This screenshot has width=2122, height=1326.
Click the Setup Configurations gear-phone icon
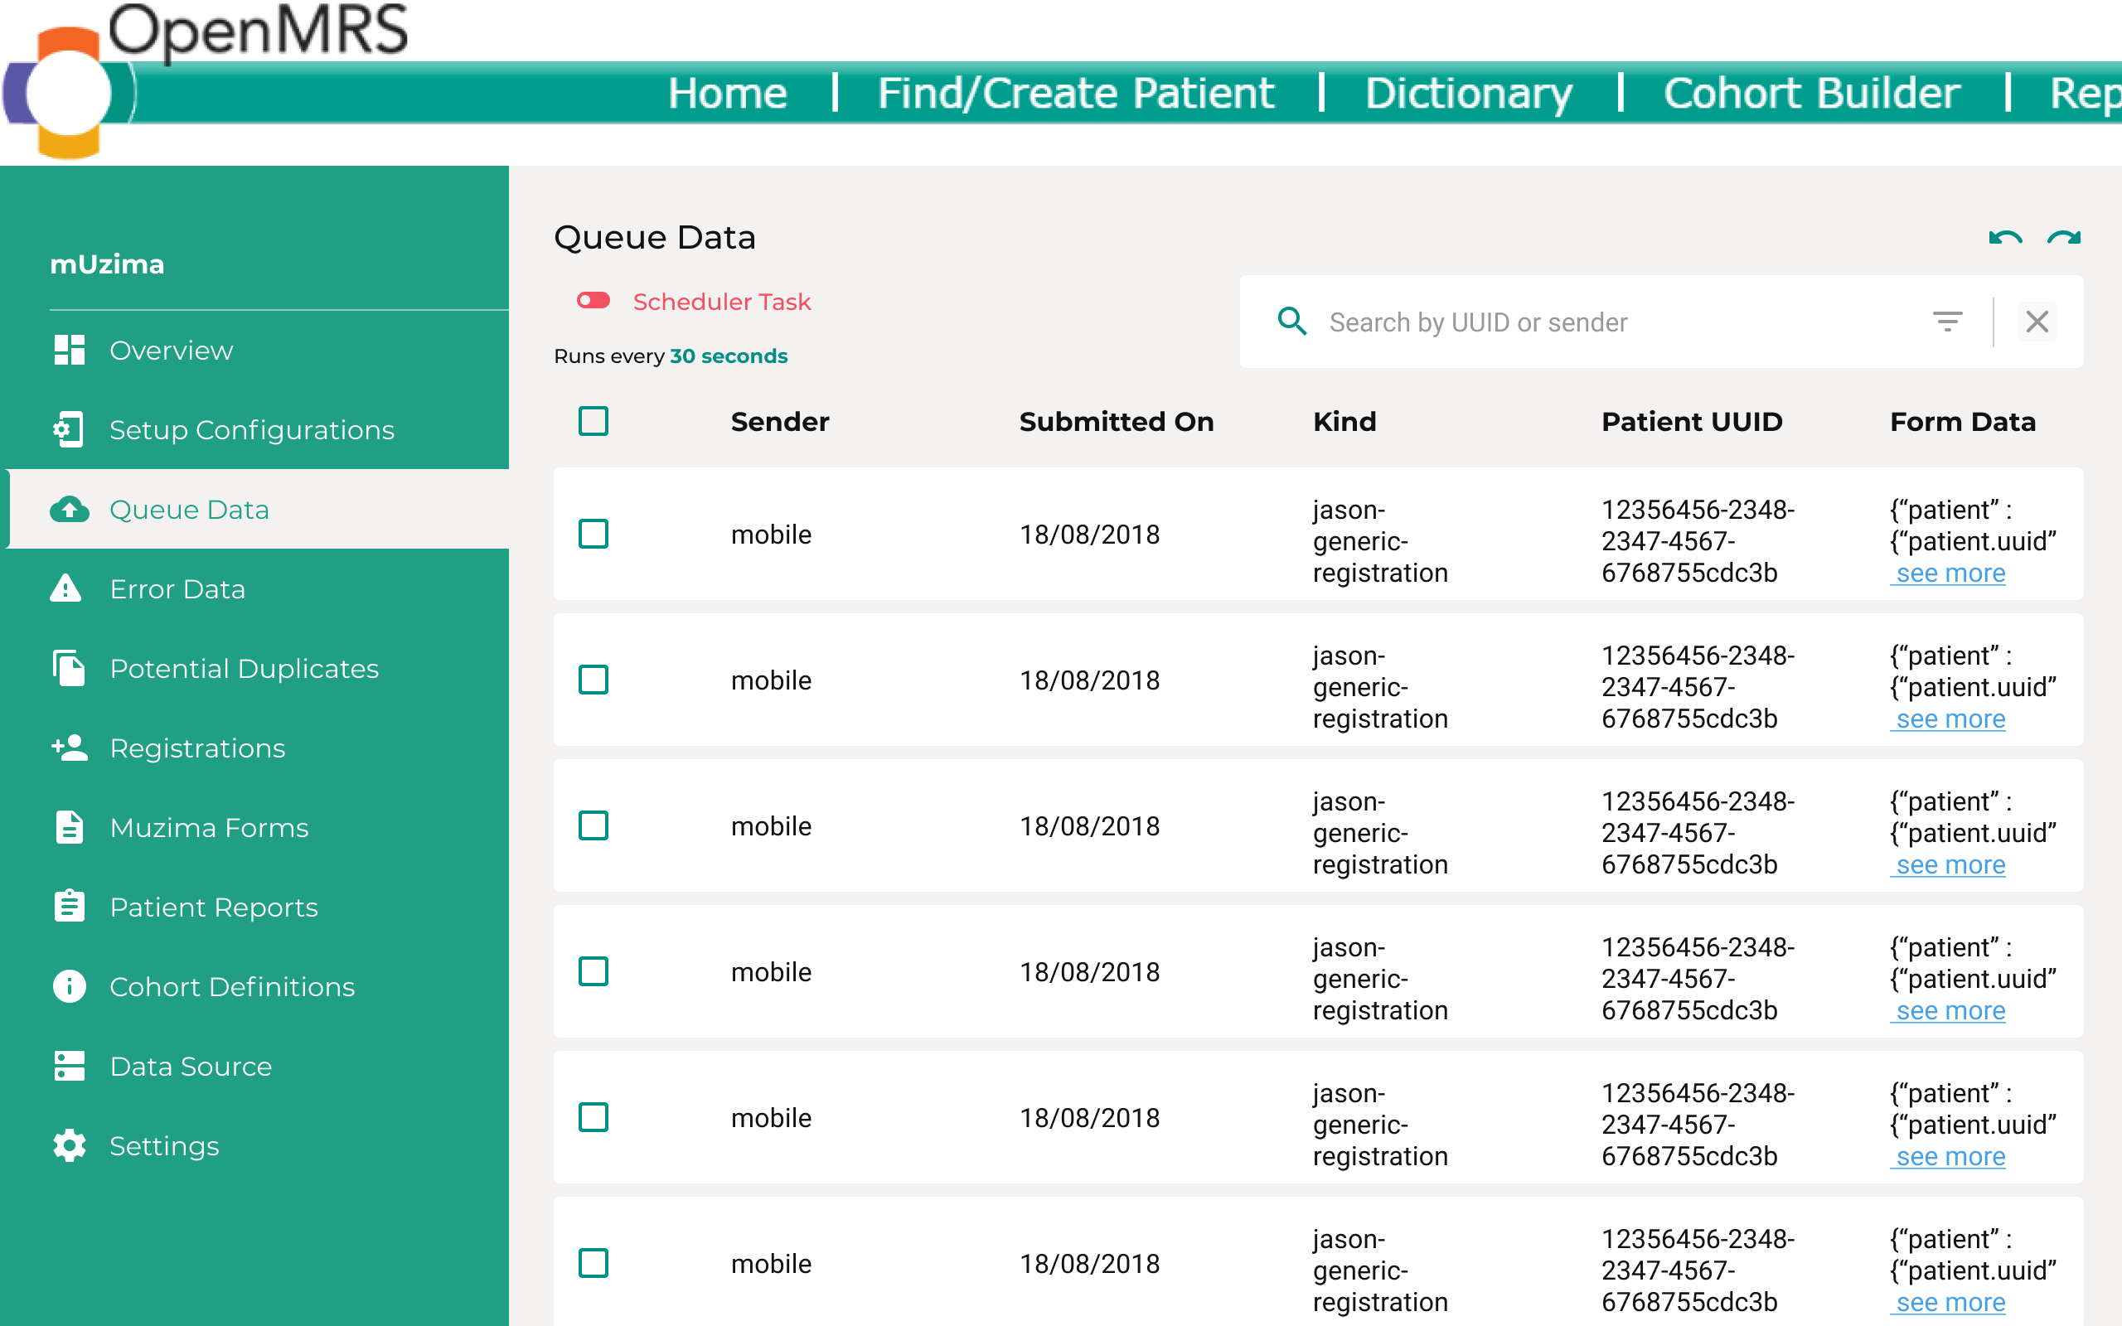[x=70, y=430]
